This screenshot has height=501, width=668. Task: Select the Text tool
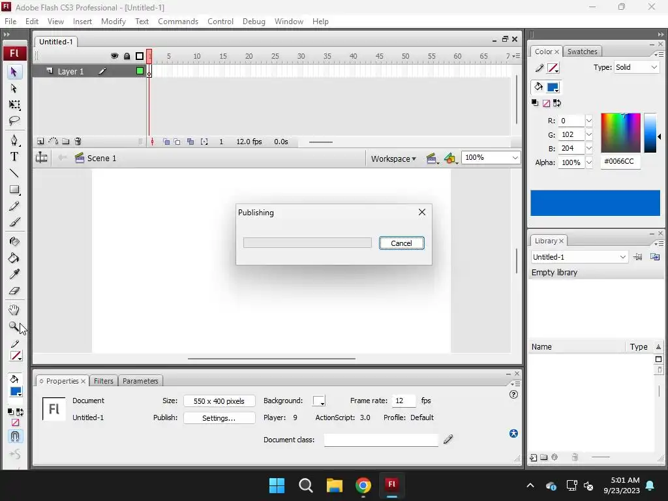click(x=14, y=157)
